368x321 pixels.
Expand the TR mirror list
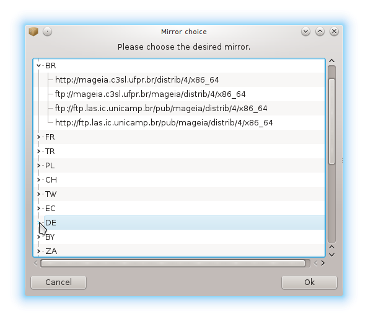[39, 151]
